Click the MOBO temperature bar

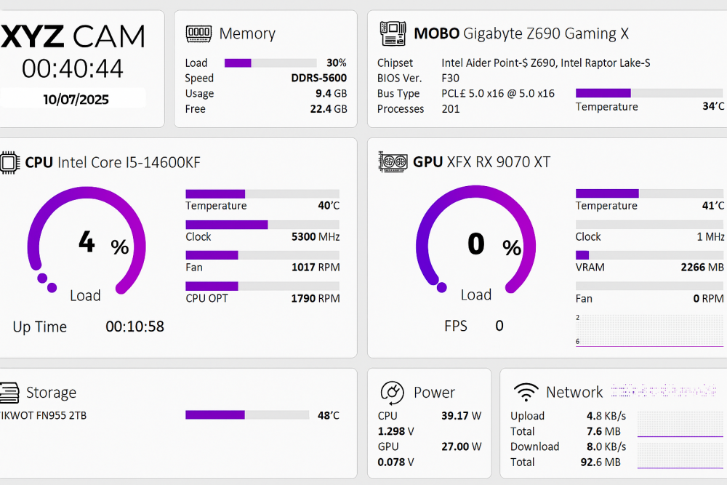pyautogui.click(x=649, y=93)
